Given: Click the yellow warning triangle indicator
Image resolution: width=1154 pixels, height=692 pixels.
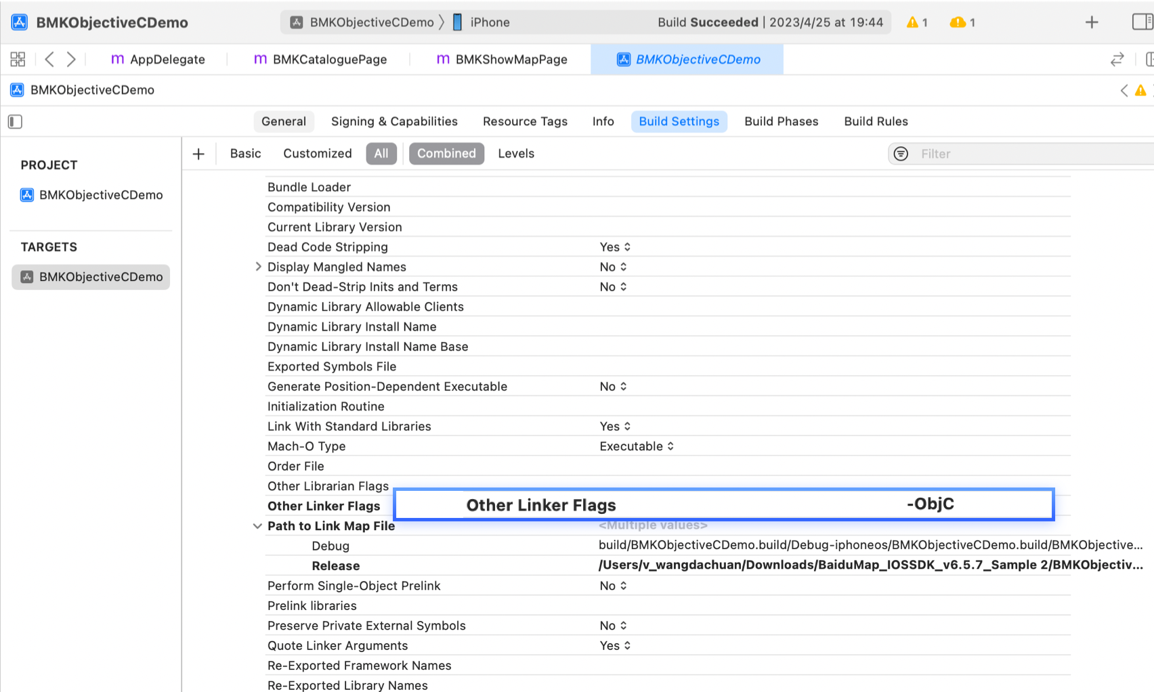Looking at the screenshot, I should (913, 22).
